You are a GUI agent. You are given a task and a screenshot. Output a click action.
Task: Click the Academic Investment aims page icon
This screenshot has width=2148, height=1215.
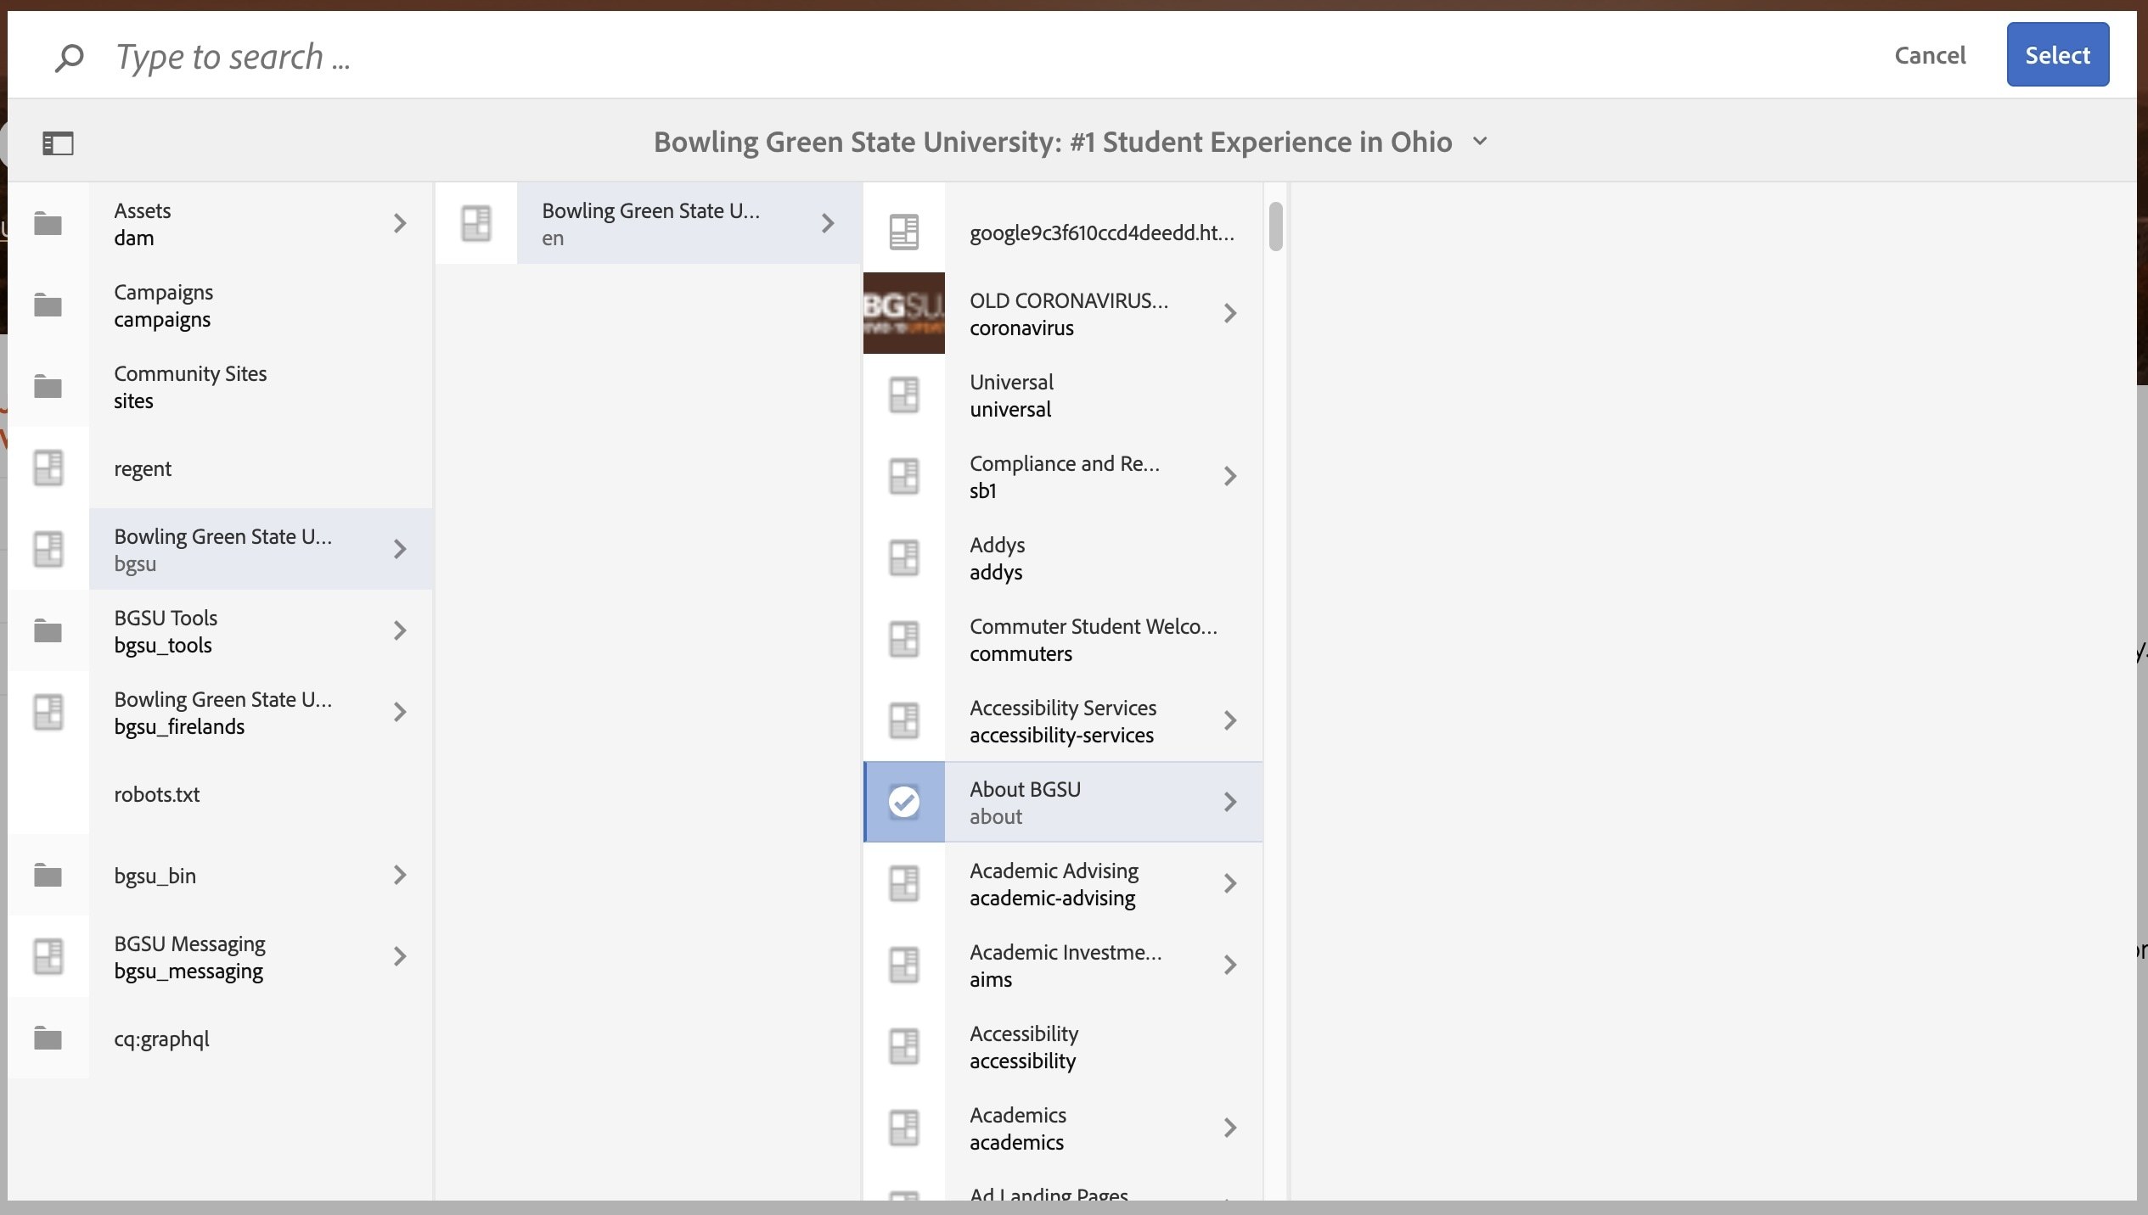click(904, 965)
